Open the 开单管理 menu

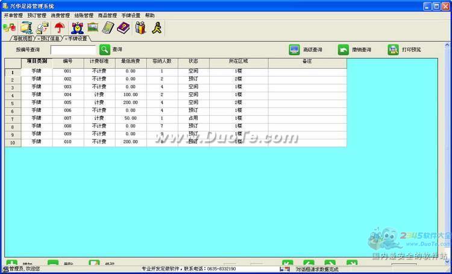point(13,16)
